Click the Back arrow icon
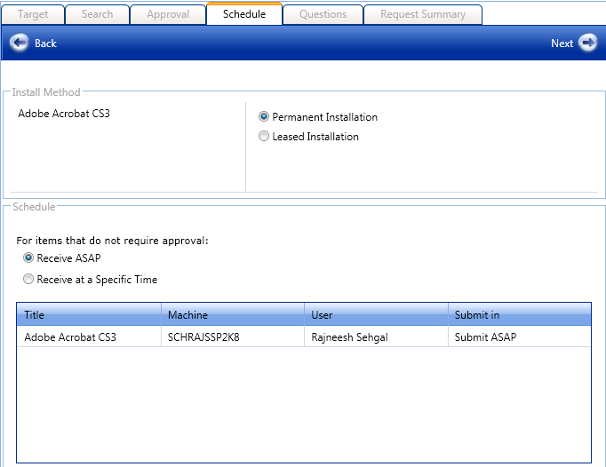The width and height of the screenshot is (606, 467). pos(19,43)
